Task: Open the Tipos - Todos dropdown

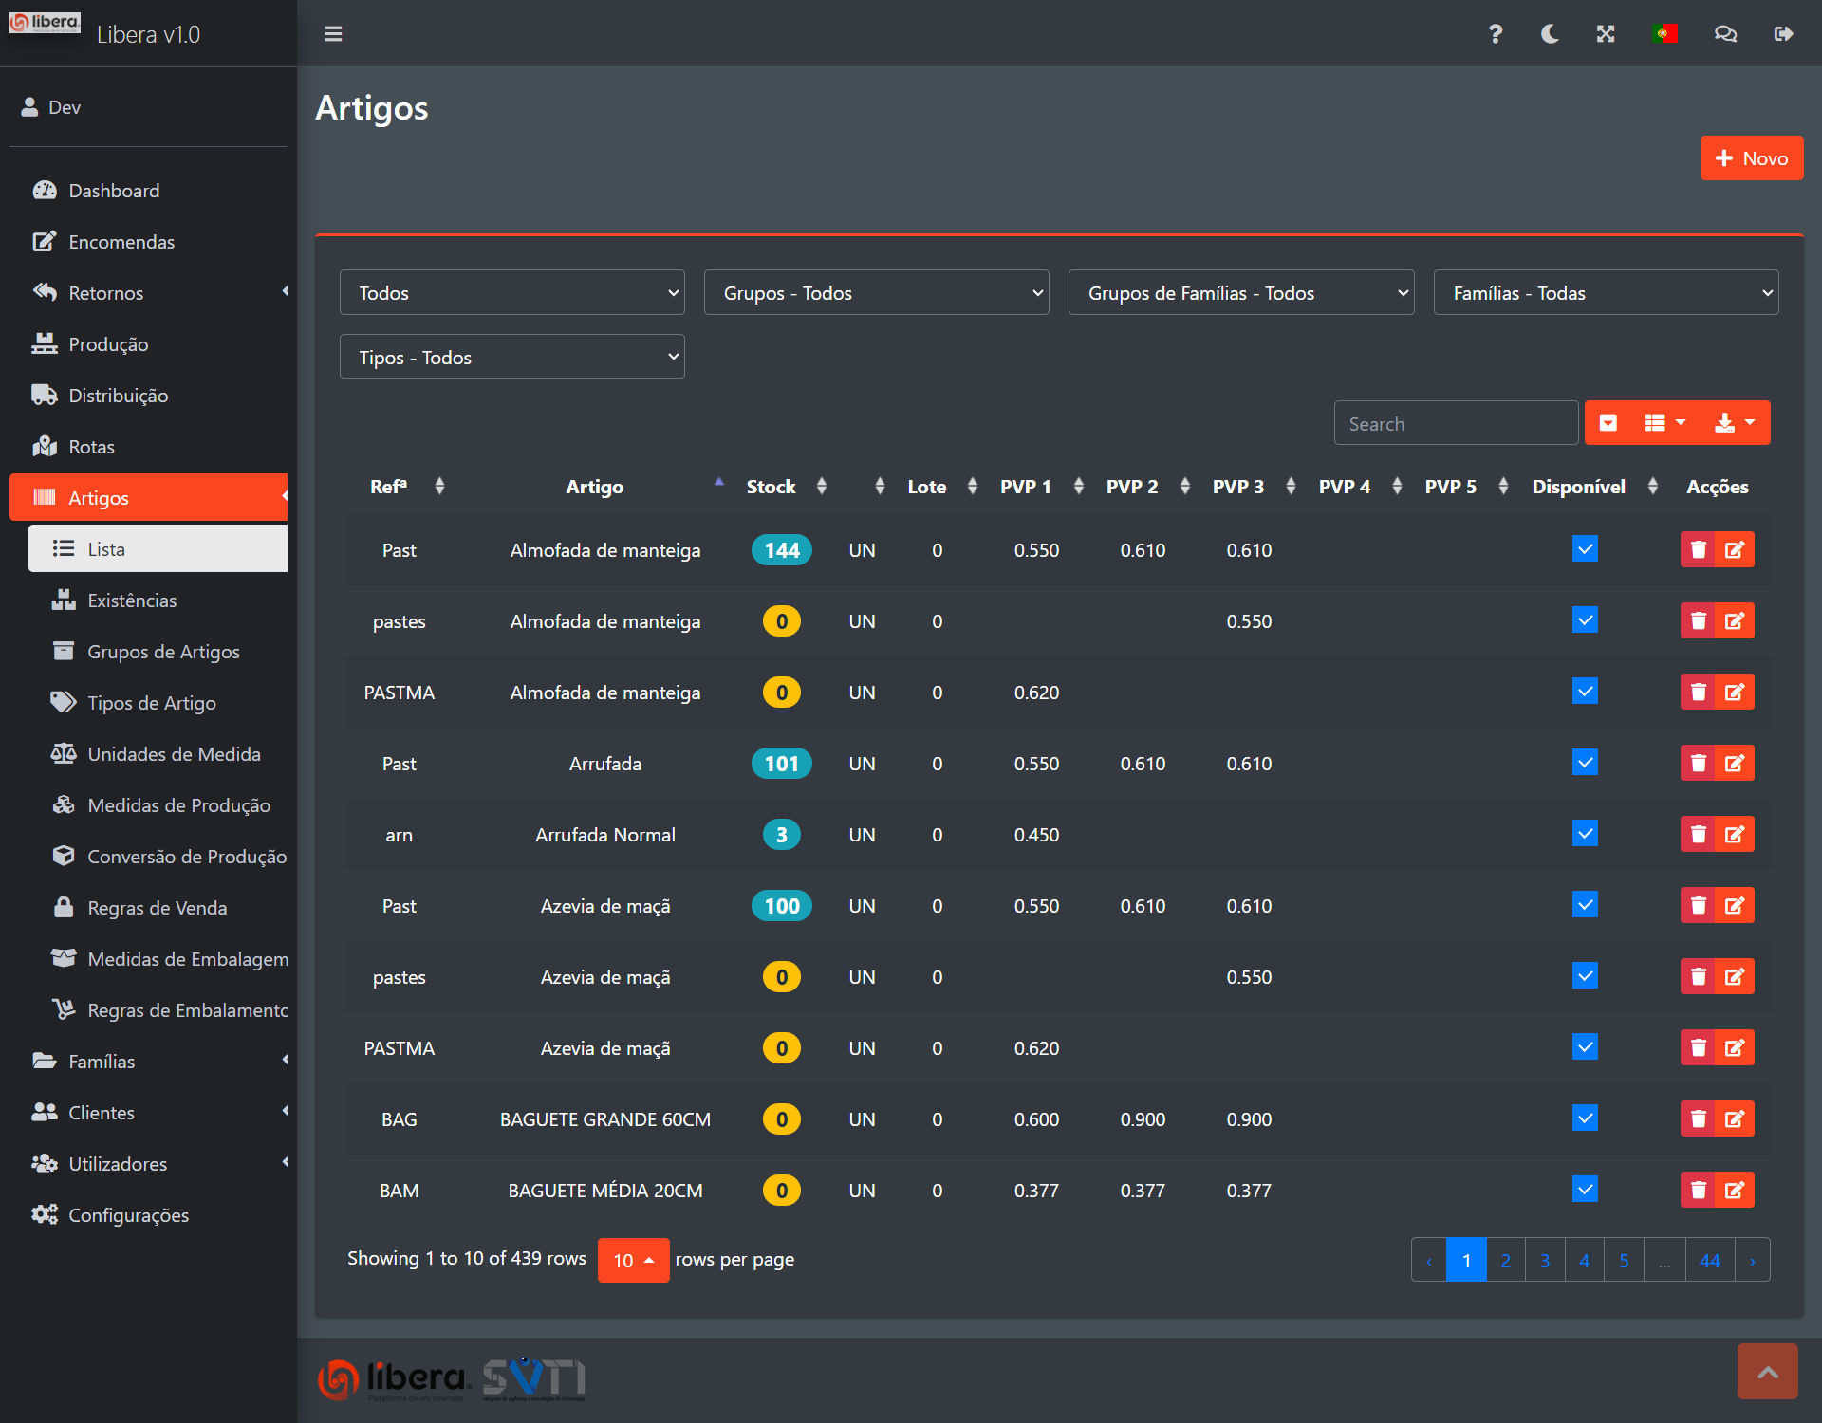Action: click(x=511, y=358)
